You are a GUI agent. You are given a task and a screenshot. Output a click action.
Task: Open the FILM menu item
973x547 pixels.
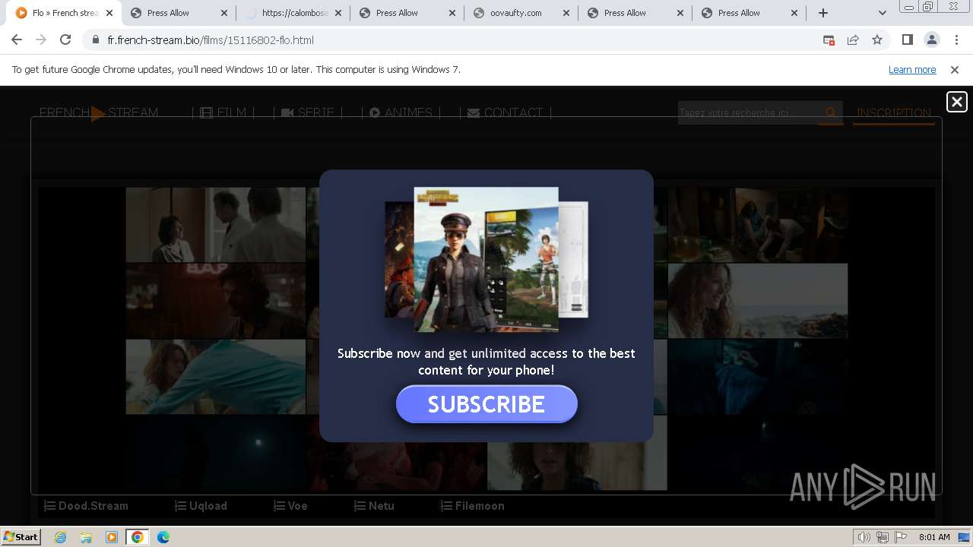pyautogui.click(x=223, y=112)
